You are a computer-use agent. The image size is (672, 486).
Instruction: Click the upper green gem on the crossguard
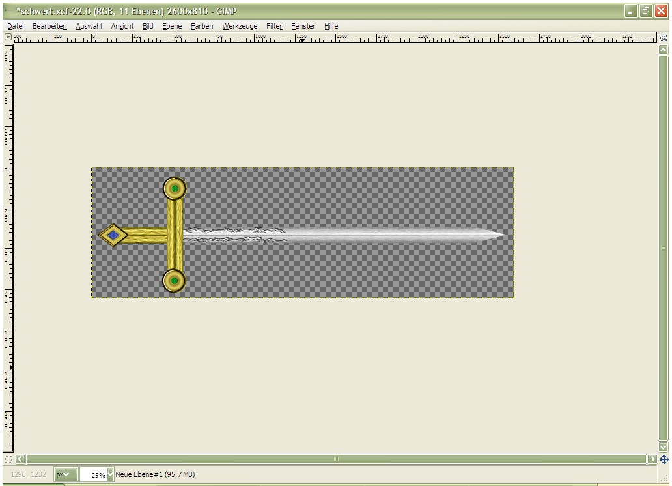(x=175, y=189)
